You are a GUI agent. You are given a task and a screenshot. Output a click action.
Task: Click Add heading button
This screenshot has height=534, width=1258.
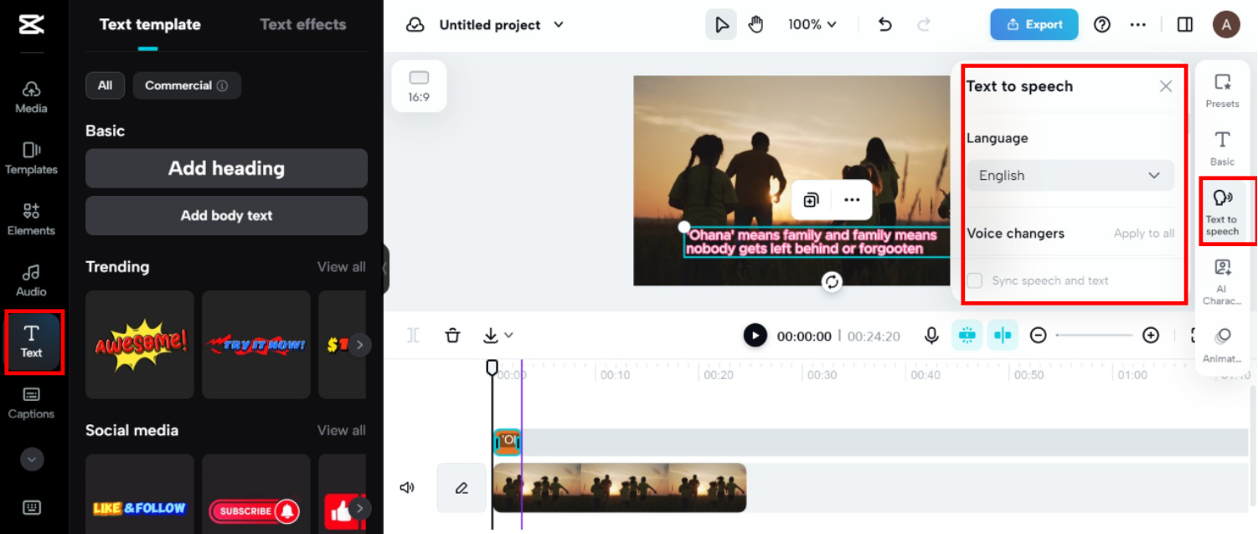(226, 168)
